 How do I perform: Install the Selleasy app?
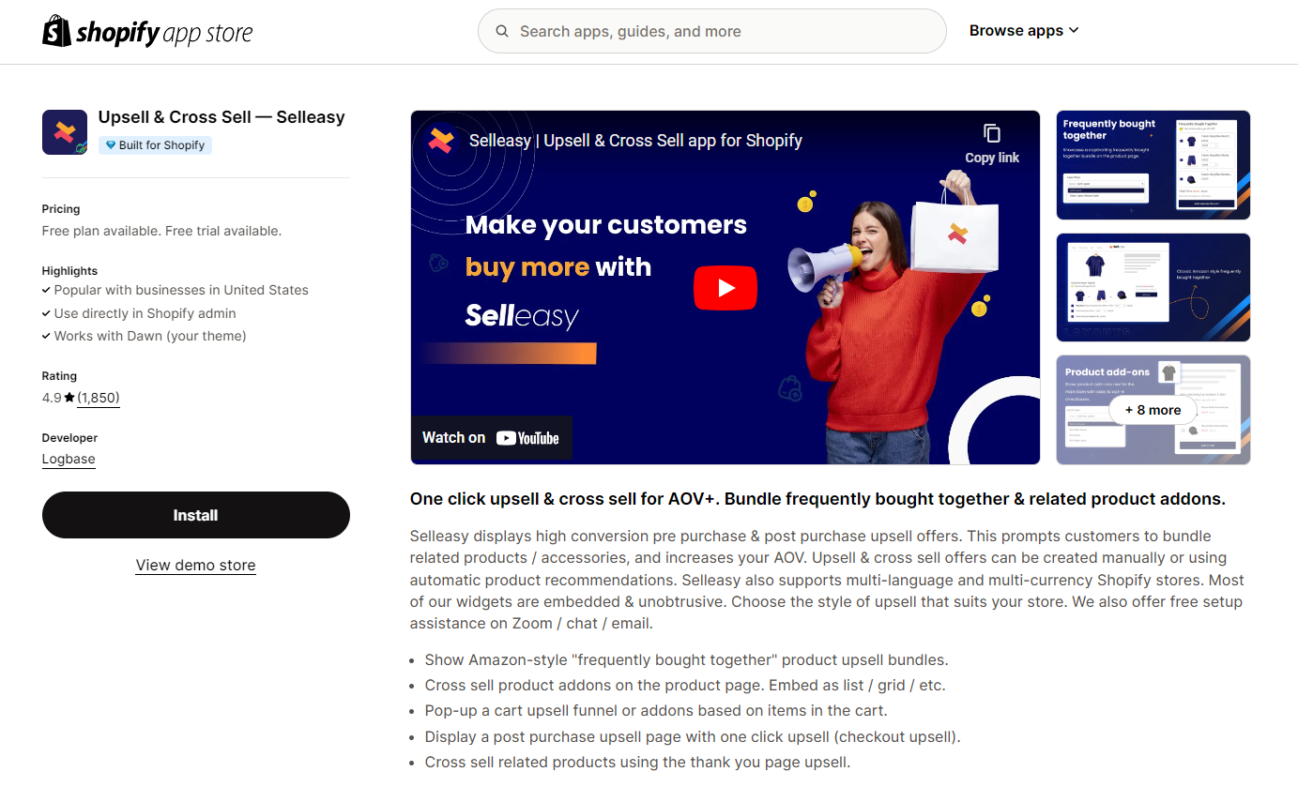click(x=196, y=515)
